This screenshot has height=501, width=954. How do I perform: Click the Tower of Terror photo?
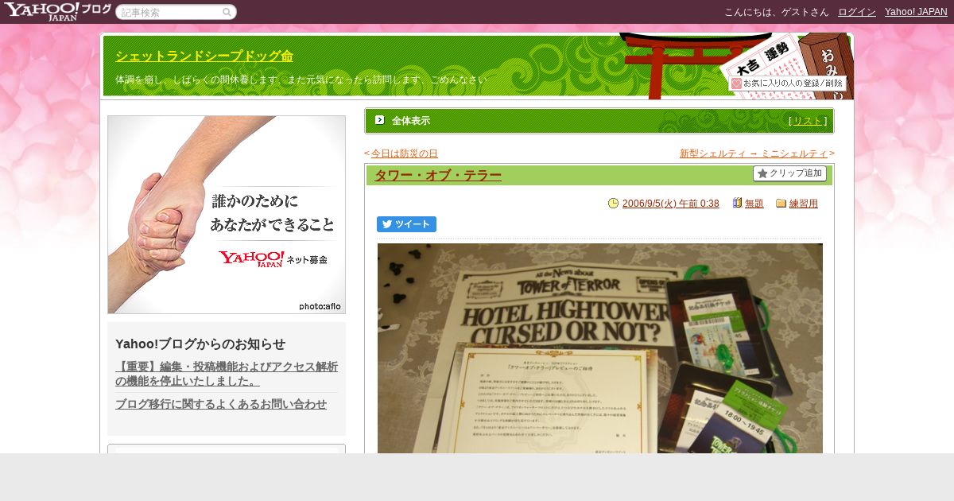[600, 348]
